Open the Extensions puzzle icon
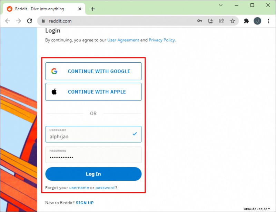The width and height of the screenshot is (276, 212). [x=246, y=21]
